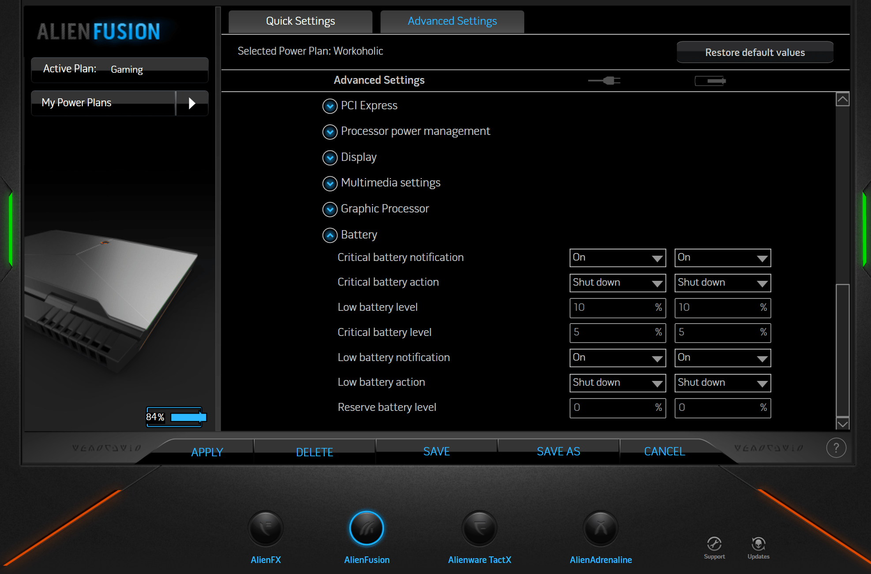
Task: Expand the My Power Plans list
Action: point(192,103)
